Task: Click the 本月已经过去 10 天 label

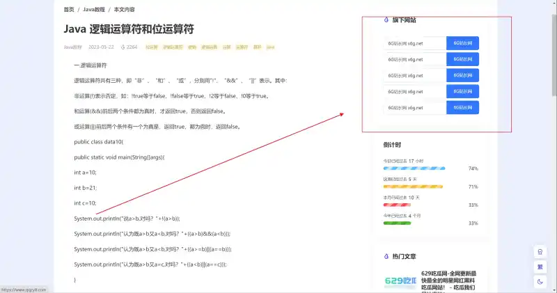Action: pyautogui.click(x=401, y=198)
